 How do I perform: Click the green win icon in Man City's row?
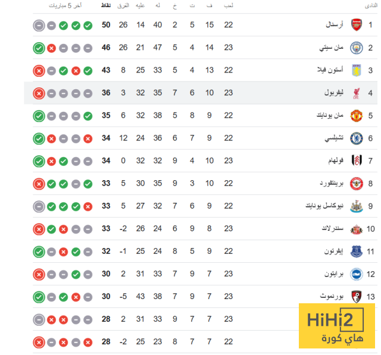tap(39, 48)
